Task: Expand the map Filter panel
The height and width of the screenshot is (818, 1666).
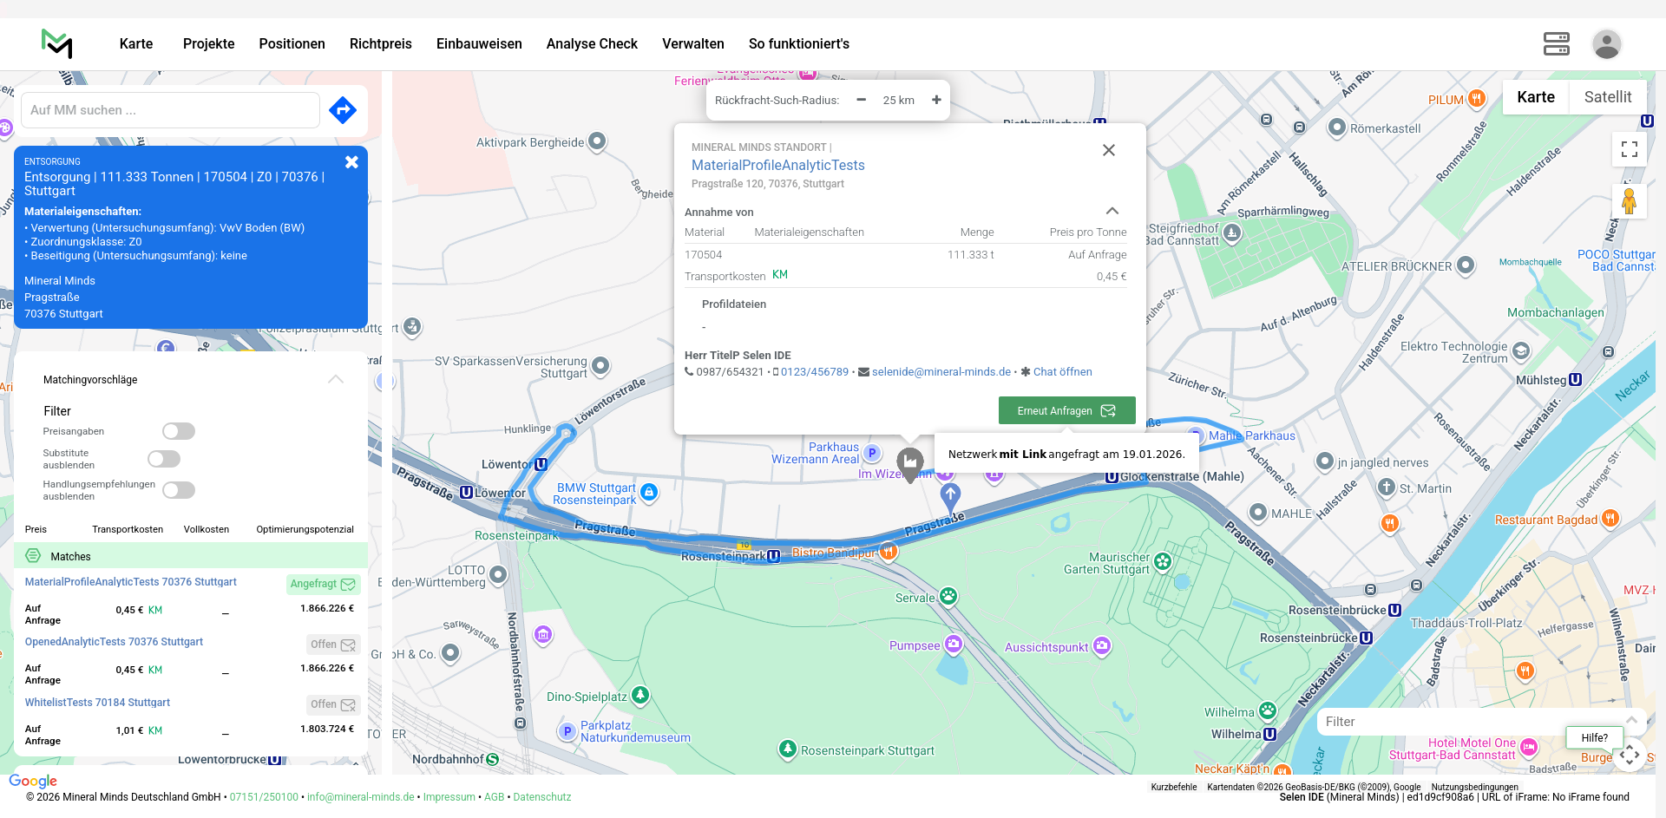Action: pos(1630,721)
